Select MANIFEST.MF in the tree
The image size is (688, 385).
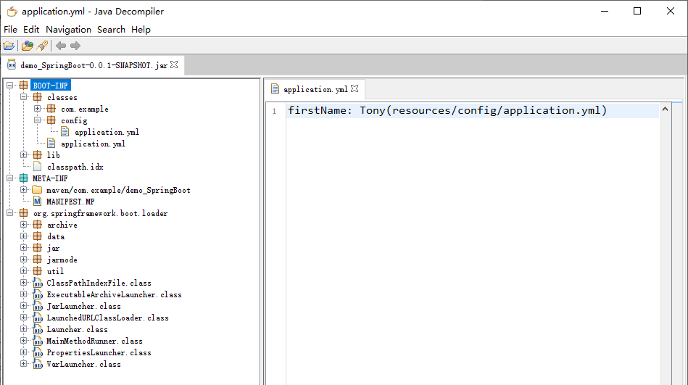[x=70, y=202]
